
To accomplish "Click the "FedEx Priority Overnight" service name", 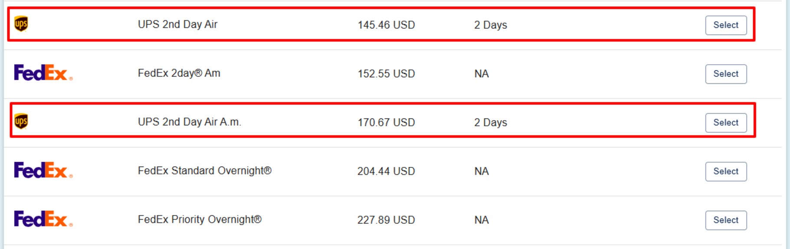I will click(x=200, y=220).
